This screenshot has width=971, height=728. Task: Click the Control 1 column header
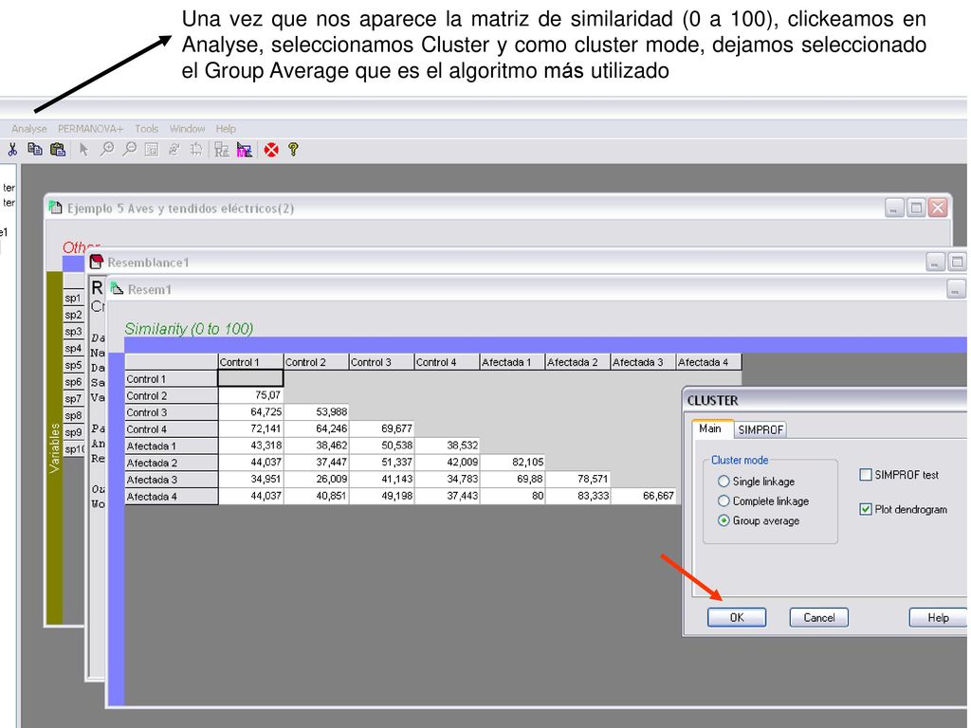pyautogui.click(x=250, y=361)
